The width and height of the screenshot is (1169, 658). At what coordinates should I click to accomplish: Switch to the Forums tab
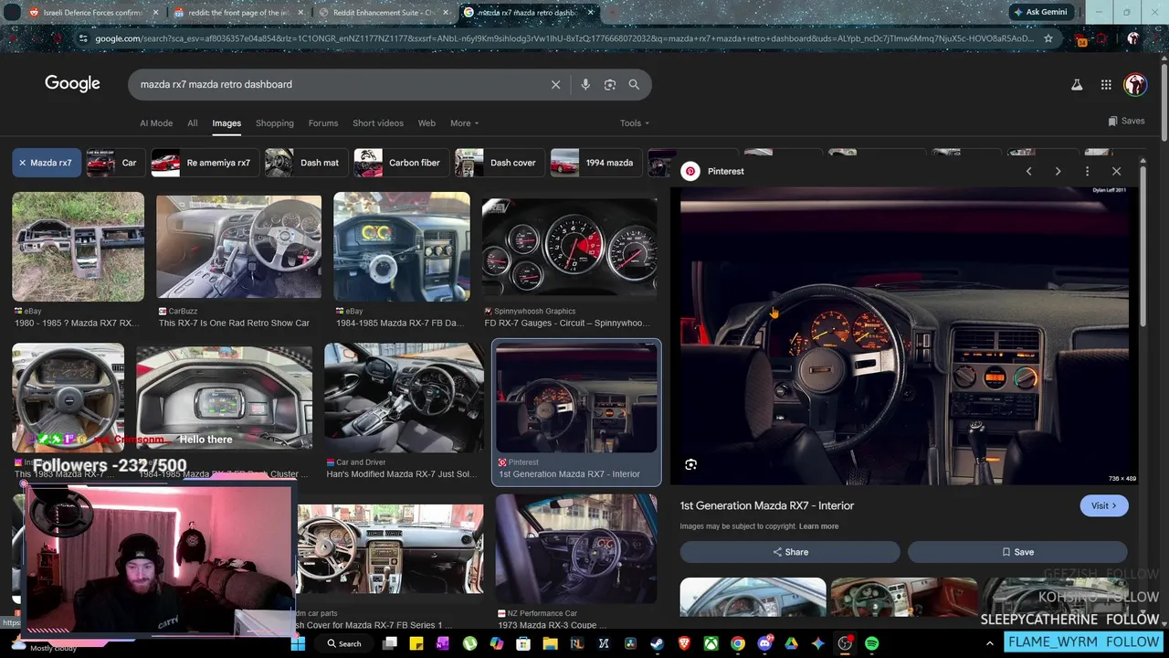[322, 123]
